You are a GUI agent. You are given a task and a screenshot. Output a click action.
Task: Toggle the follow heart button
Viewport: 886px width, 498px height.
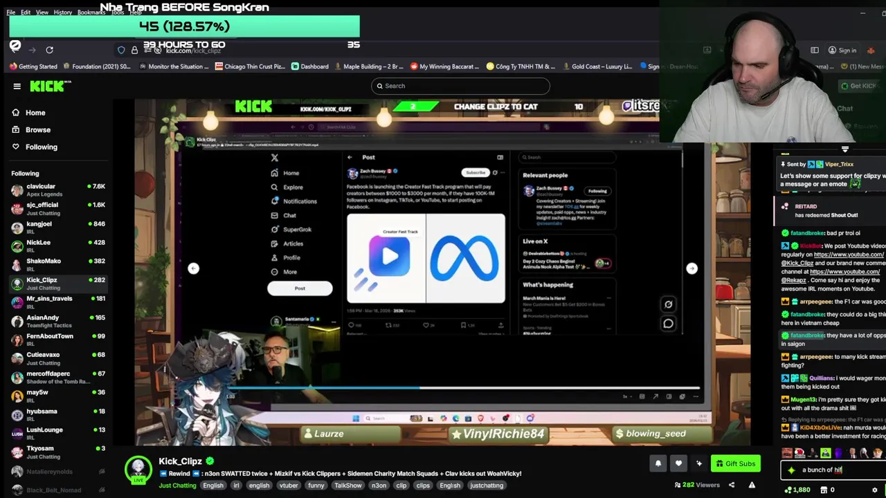tap(678, 463)
